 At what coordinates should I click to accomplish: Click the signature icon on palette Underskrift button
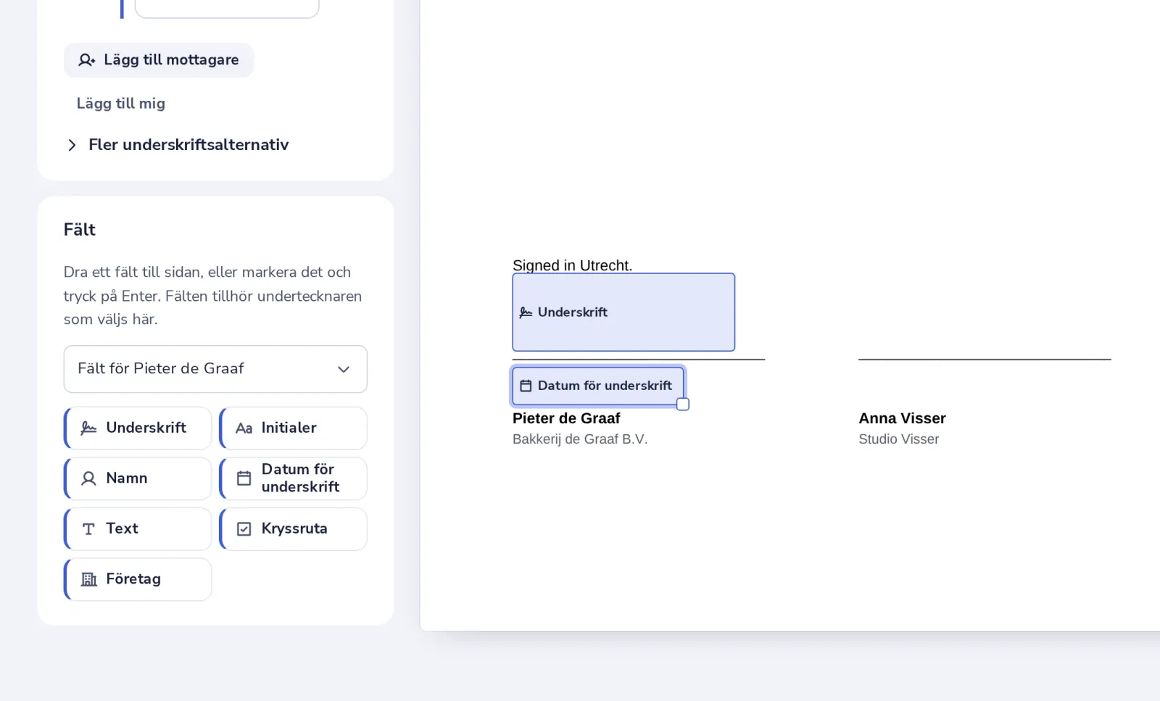[89, 428]
